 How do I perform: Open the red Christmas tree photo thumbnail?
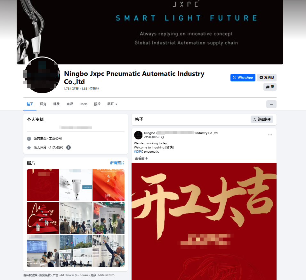click(x=43, y=218)
